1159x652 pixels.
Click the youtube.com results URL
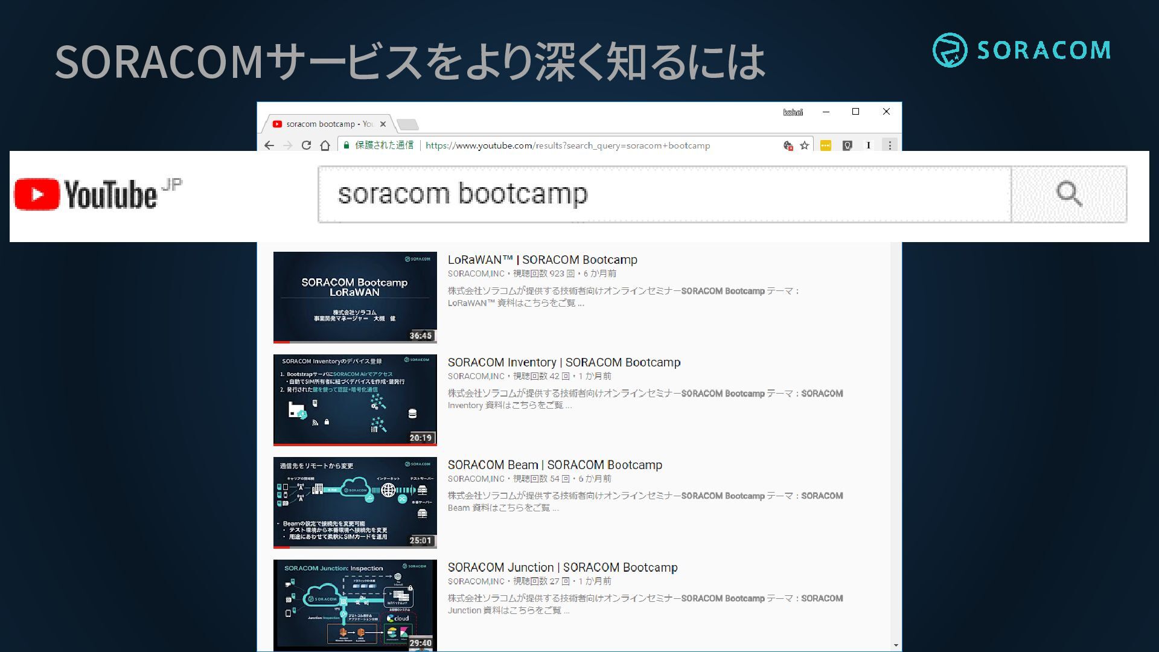click(567, 145)
